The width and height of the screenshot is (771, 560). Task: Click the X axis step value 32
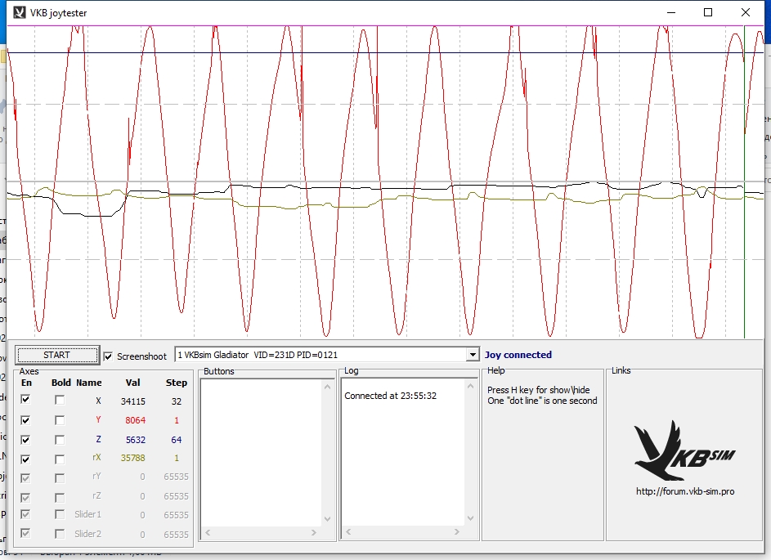[177, 401]
